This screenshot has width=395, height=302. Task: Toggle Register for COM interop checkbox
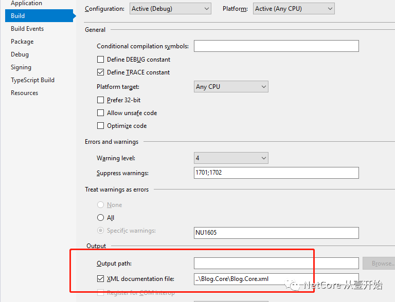(x=100, y=293)
